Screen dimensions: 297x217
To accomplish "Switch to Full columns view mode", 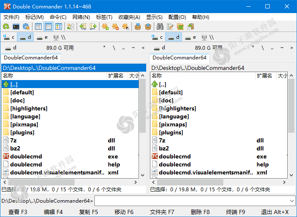I will coord(48,27).
